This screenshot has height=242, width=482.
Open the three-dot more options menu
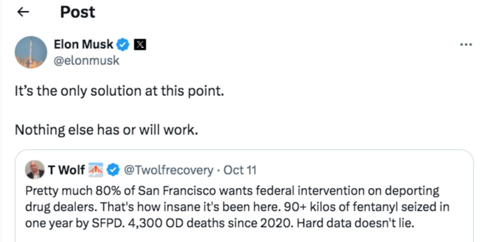point(466,45)
